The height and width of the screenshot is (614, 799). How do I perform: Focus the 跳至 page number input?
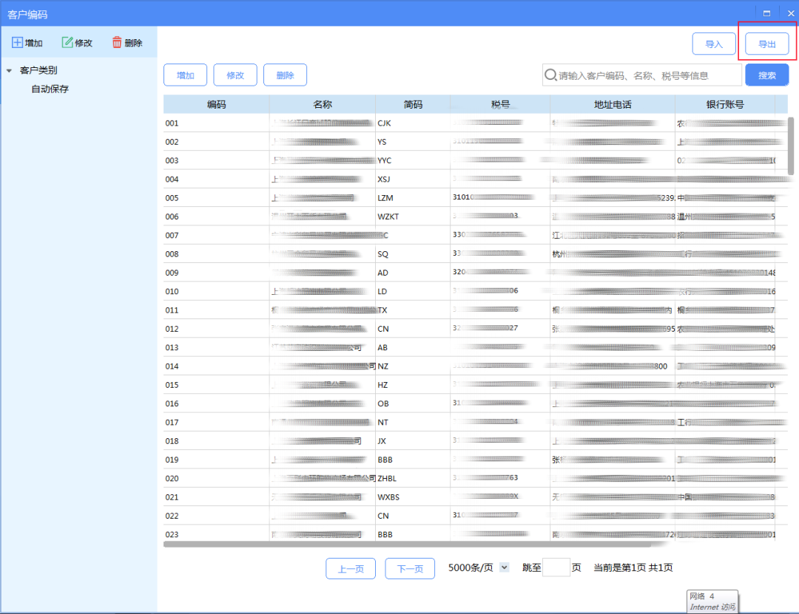(556, 567)
